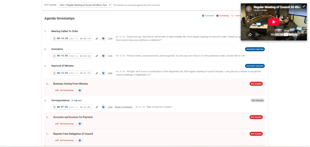Edit the Approval of Minutes timestamp
Viewport: 310px width, 147px height.
[97, 73]
